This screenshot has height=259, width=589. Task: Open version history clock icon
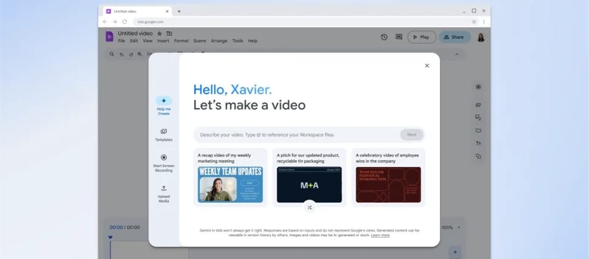pos(384,37)
